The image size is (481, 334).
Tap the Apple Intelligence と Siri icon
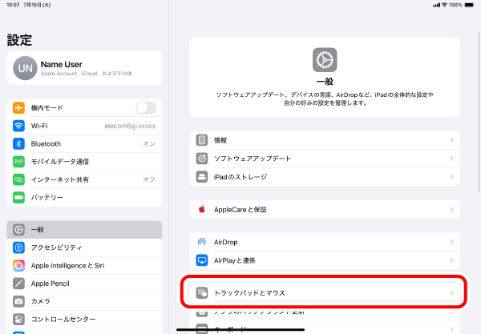(19, 265)
